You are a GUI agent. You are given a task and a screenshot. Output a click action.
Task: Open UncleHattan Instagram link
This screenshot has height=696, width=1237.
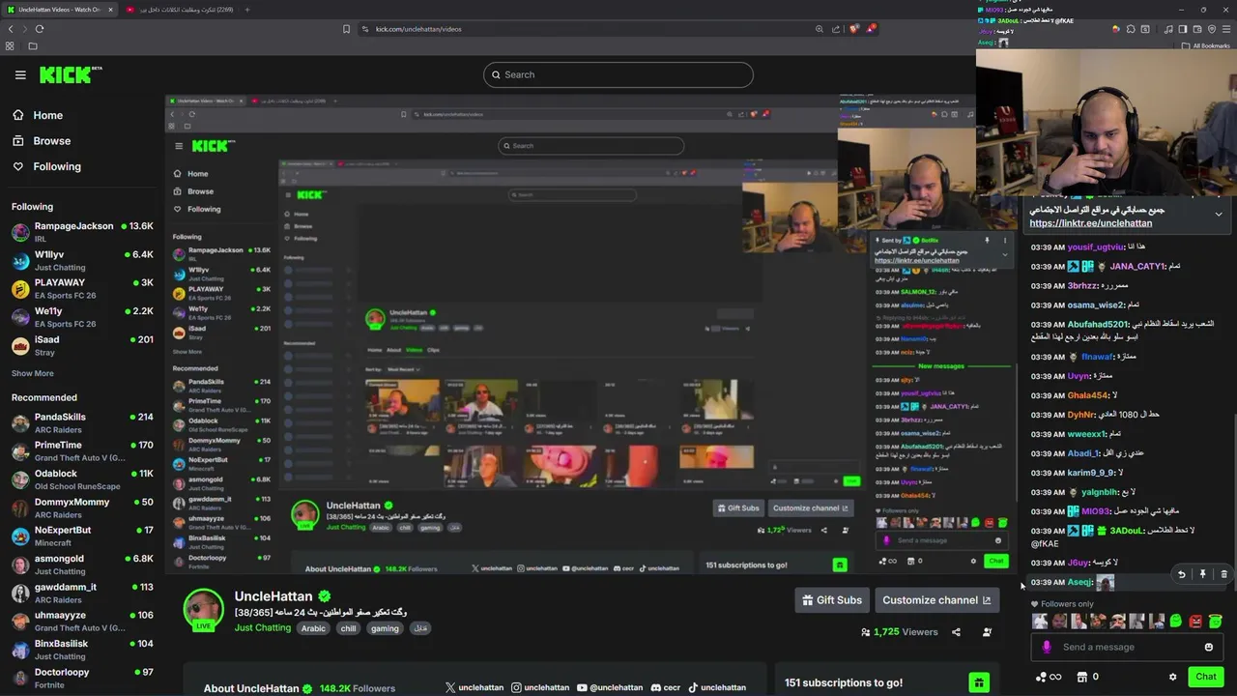tap(540, 687)
